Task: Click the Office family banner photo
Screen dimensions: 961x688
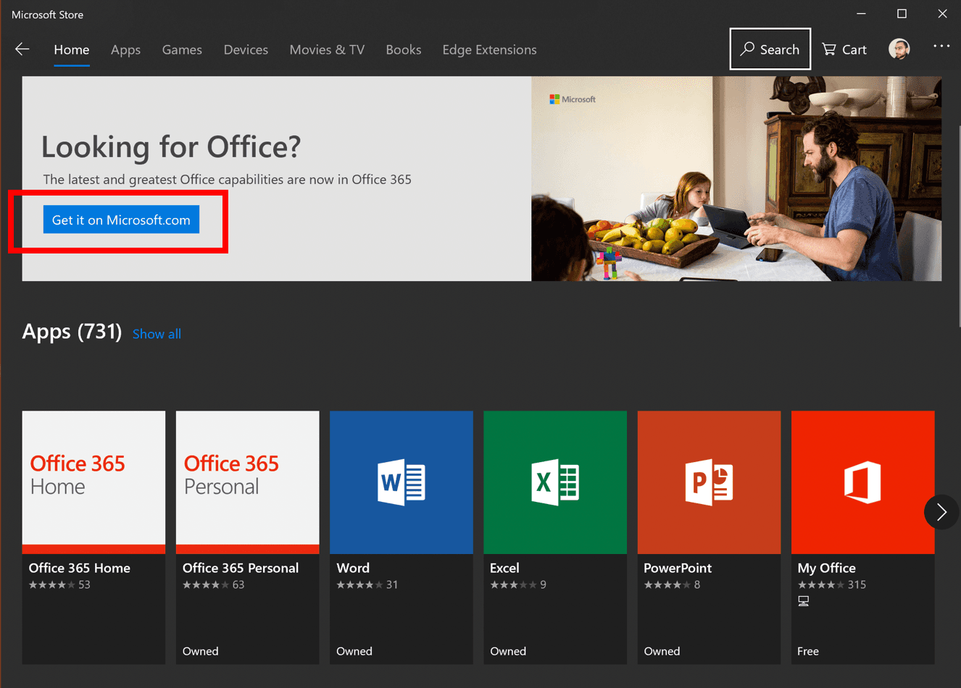Action: tap(736, 179)
